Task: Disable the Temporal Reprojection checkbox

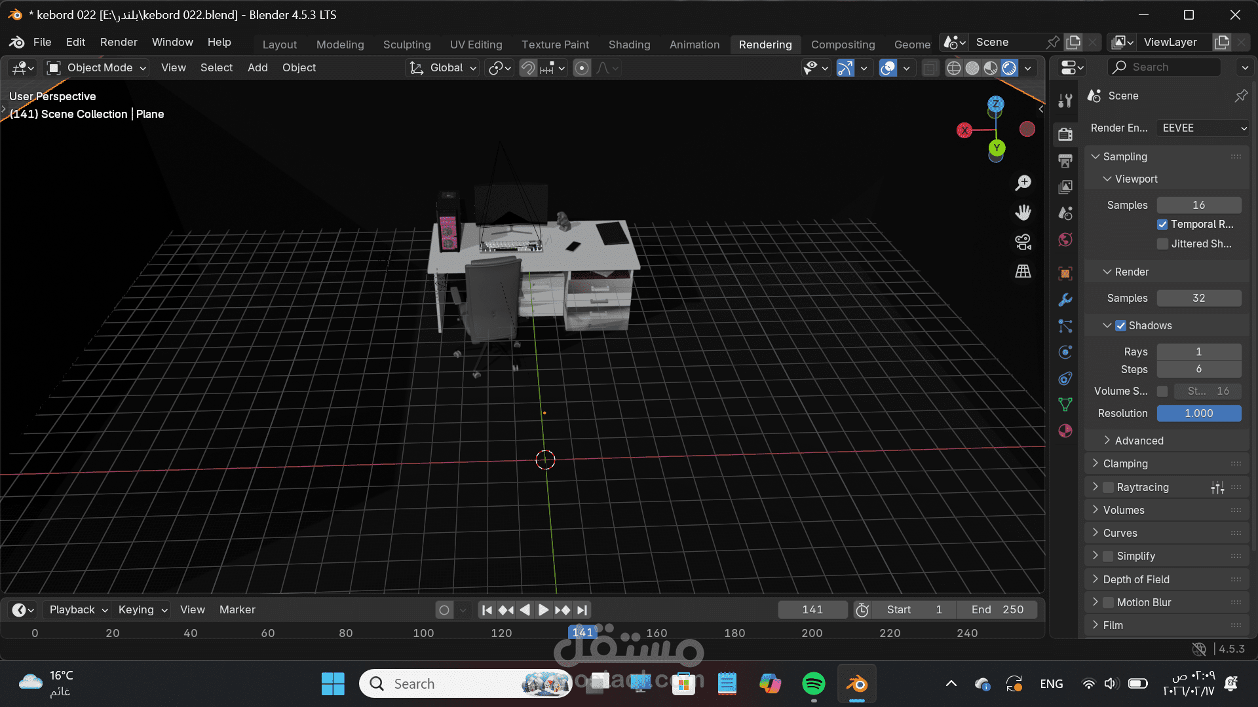Action: click(1162, 225)
